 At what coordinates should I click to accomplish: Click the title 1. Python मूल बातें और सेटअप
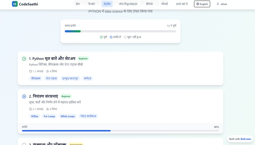tap(52, 58)
